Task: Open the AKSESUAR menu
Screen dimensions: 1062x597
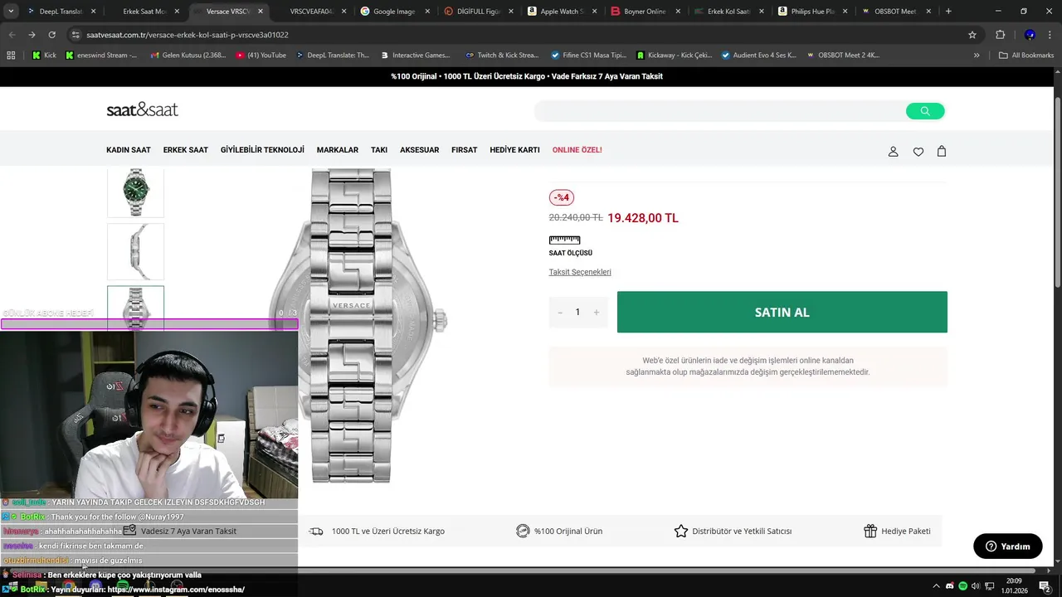Action: click(x=420, y=150)
